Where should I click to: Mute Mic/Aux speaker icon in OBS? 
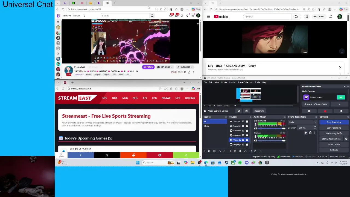[x=255, y=140]
